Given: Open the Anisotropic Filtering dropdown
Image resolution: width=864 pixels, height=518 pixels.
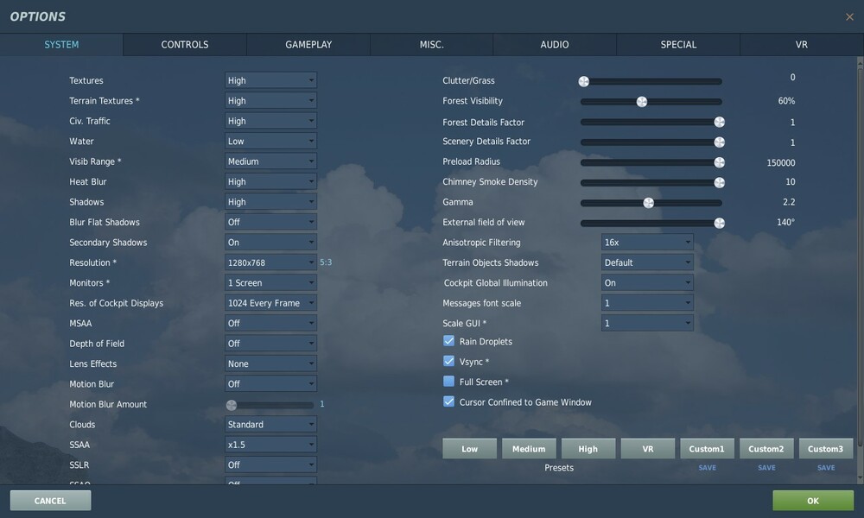Looking at the screenshot, I should click(647, 243).
